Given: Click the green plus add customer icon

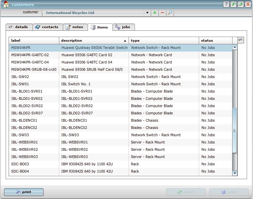Looking at the screenshot, I should (155, 13).
